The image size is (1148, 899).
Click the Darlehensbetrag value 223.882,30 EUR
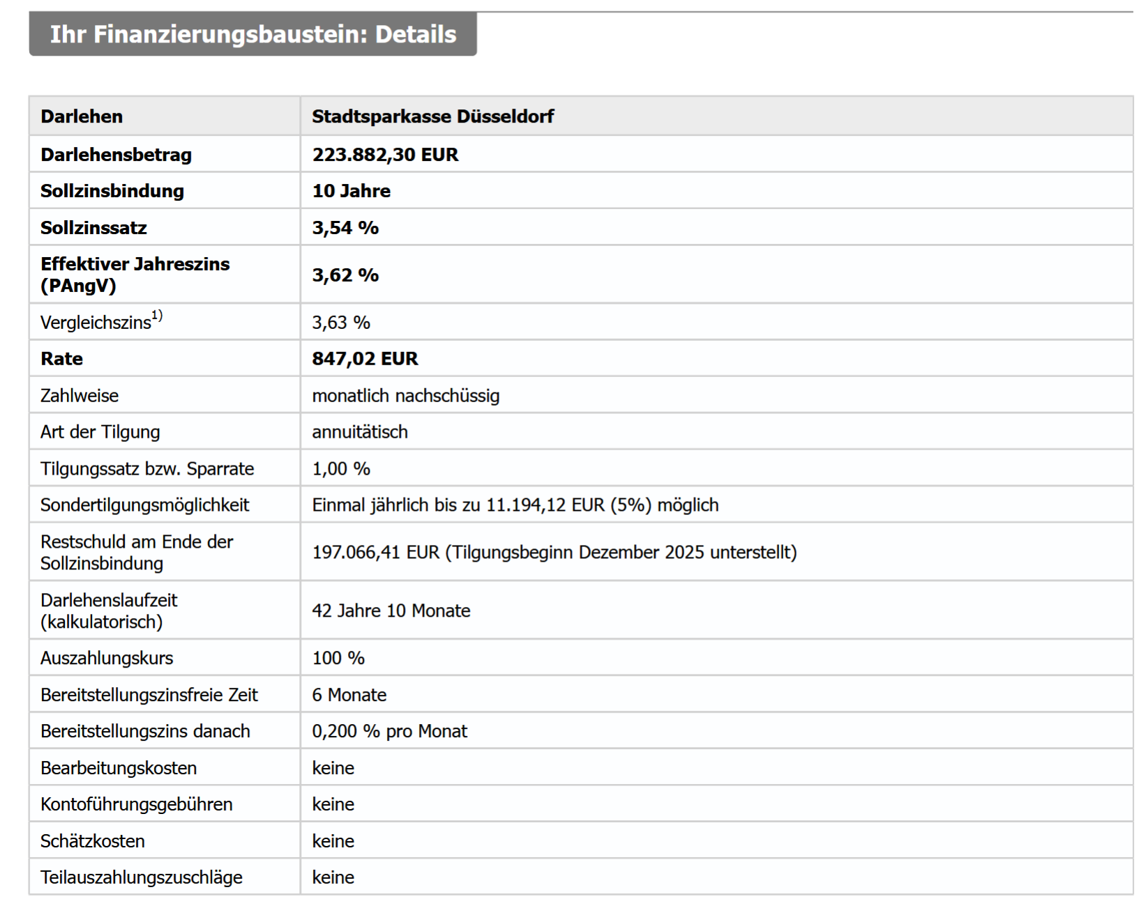click(x=385, y=155)
